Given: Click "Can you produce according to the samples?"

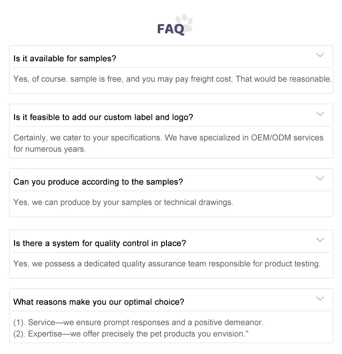Looking at the screenshot, I should click(x=98, y=182).
